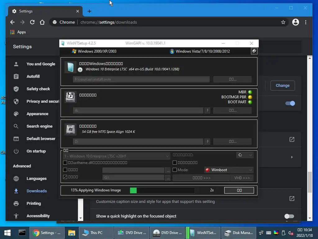Toggle the blue switch in Chrome downloads settings
This screenshot has width=318, height=239.
pyautogui.click(x=290, y=103)
